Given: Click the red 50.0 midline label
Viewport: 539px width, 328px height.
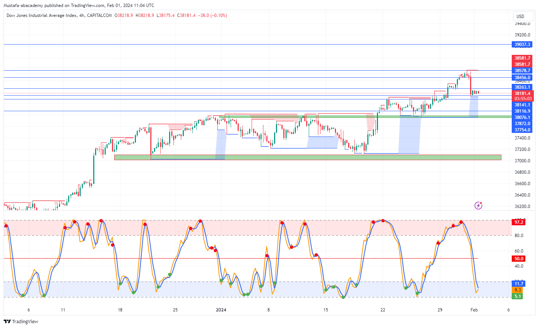Looking at the screenshot, I should (x=519, y=259).
